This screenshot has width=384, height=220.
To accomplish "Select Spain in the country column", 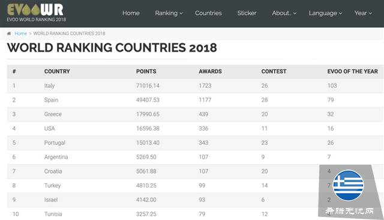I will [51, 100].
